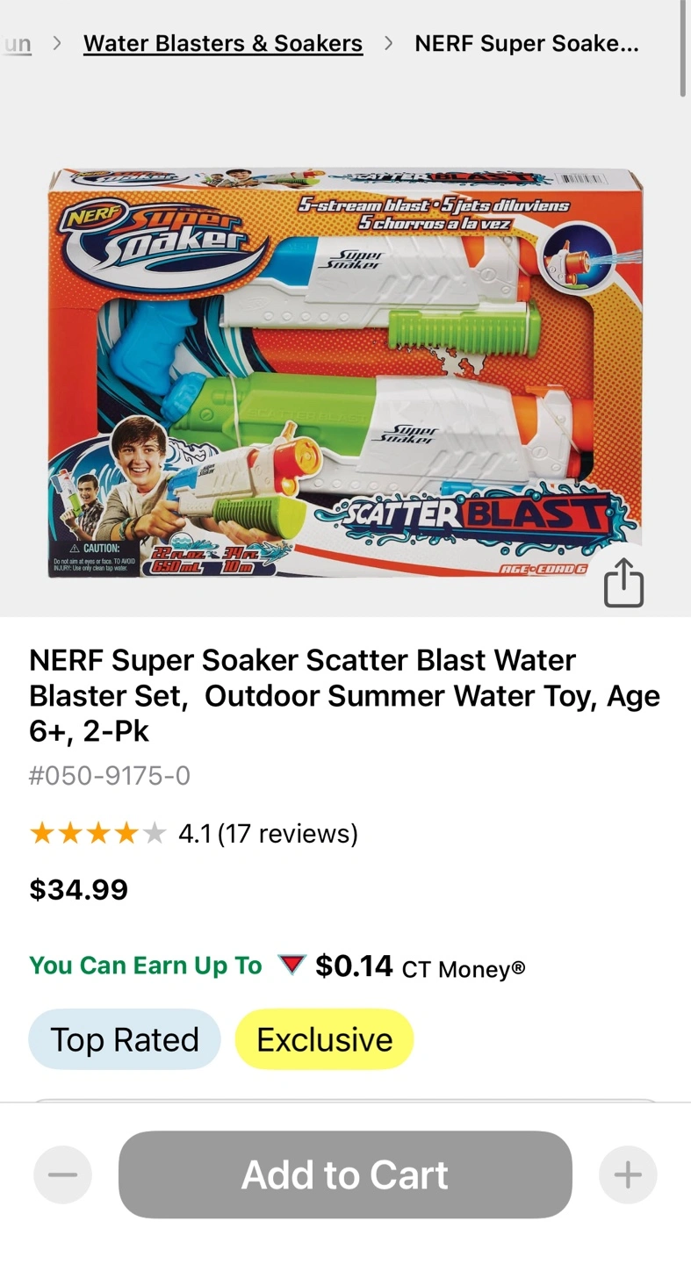Open Water Blasters & Soakers breadcrumb link

[223, 43]
